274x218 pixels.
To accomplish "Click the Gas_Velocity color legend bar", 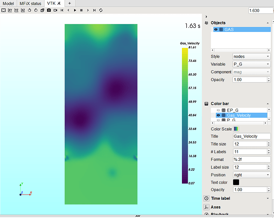I will (185, 116).
